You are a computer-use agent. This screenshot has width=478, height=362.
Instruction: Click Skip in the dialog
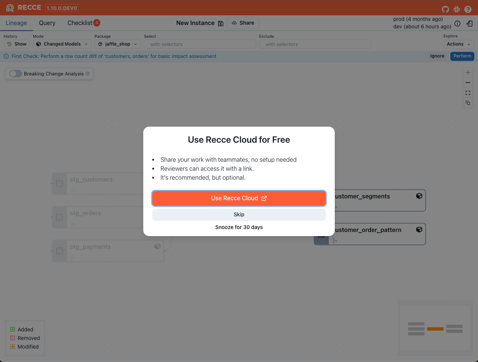pyautogui.click(x=239, y=214)
